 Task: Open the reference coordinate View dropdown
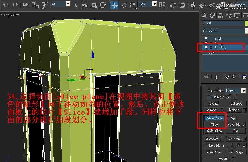(147, 4)
